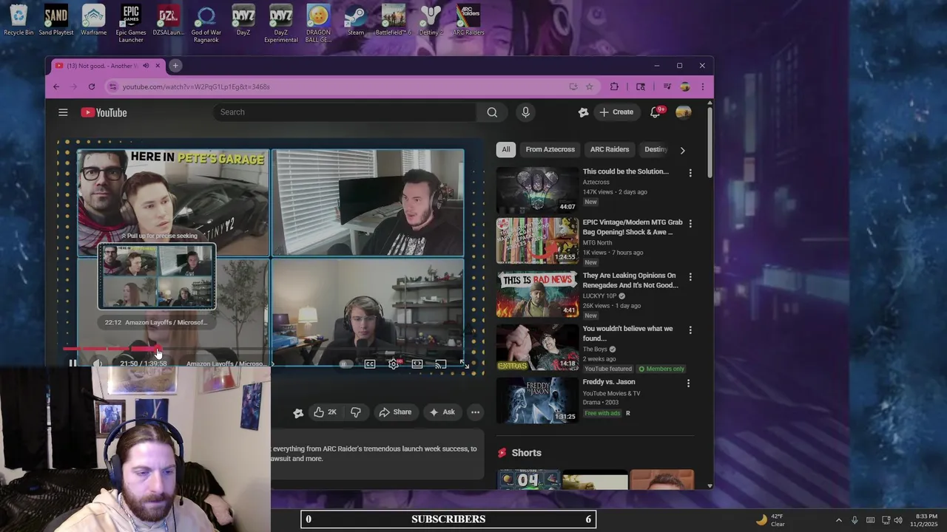Click the Ask button

pyautogui.click(x=442, y=412)
